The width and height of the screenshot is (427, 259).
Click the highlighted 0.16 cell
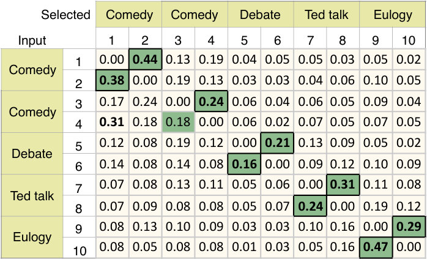click(x=244, y=164)
